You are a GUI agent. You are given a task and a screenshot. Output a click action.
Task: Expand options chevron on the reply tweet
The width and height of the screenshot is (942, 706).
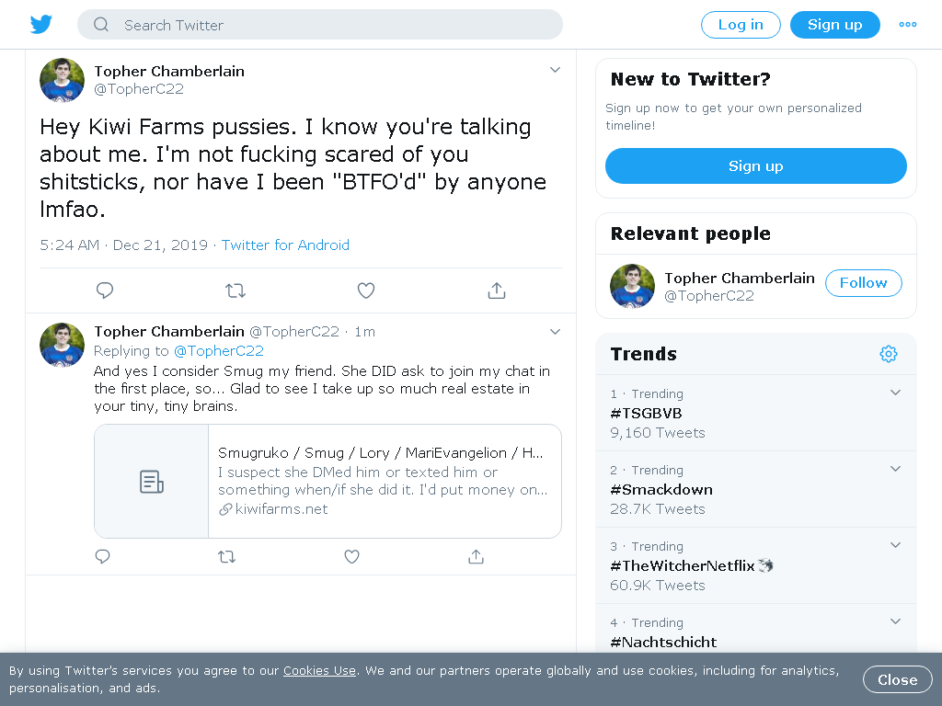555,331
